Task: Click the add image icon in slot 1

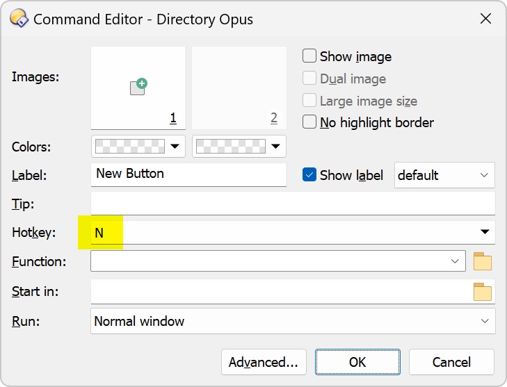Action: point(138,87)
